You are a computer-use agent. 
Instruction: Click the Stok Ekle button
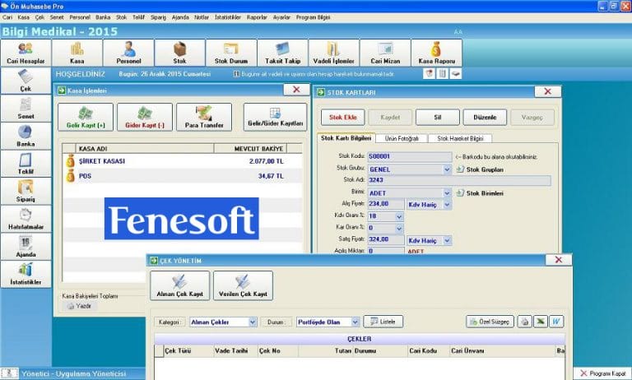pyautogui.click(x=342, y=116)
